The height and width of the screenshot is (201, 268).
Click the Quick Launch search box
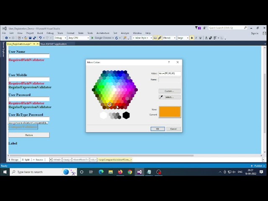[x=228, y=28]
